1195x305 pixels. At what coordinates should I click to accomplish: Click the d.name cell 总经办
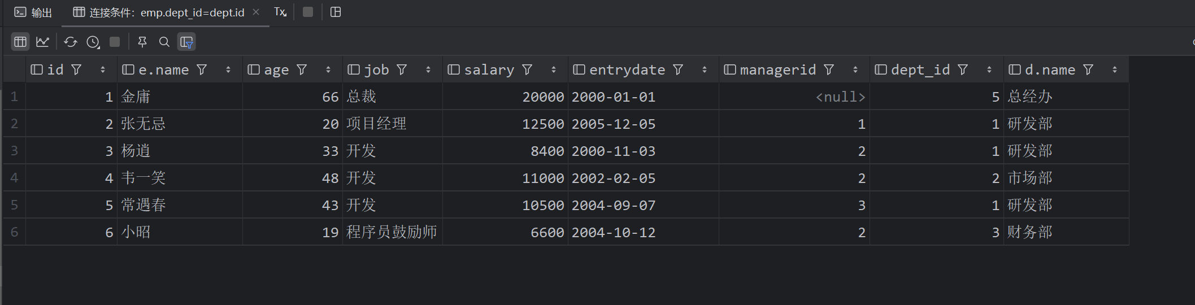[1067, 97]
